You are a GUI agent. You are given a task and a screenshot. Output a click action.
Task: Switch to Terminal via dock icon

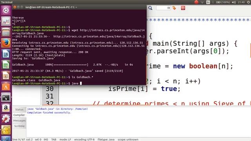(x=6, y=98)
